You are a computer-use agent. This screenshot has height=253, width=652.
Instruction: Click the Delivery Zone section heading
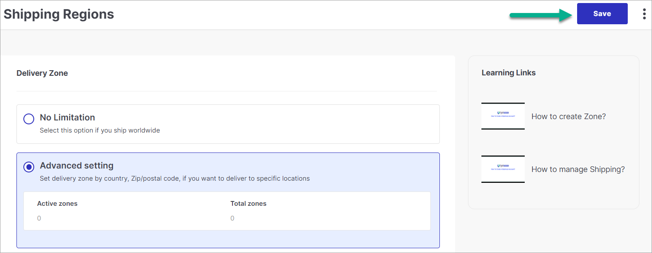pyautogui.click(x=42, y=73)
